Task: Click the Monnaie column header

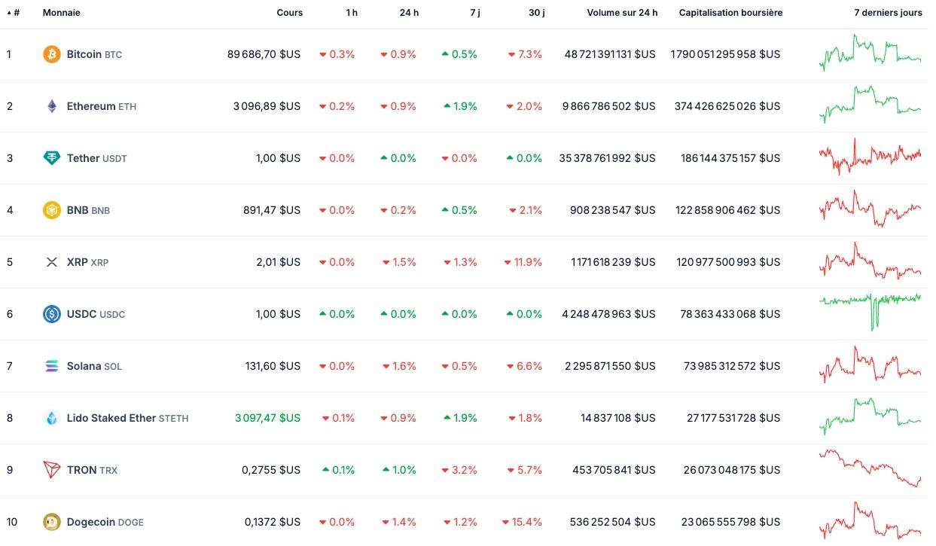Action: click(x=62, y=13)
